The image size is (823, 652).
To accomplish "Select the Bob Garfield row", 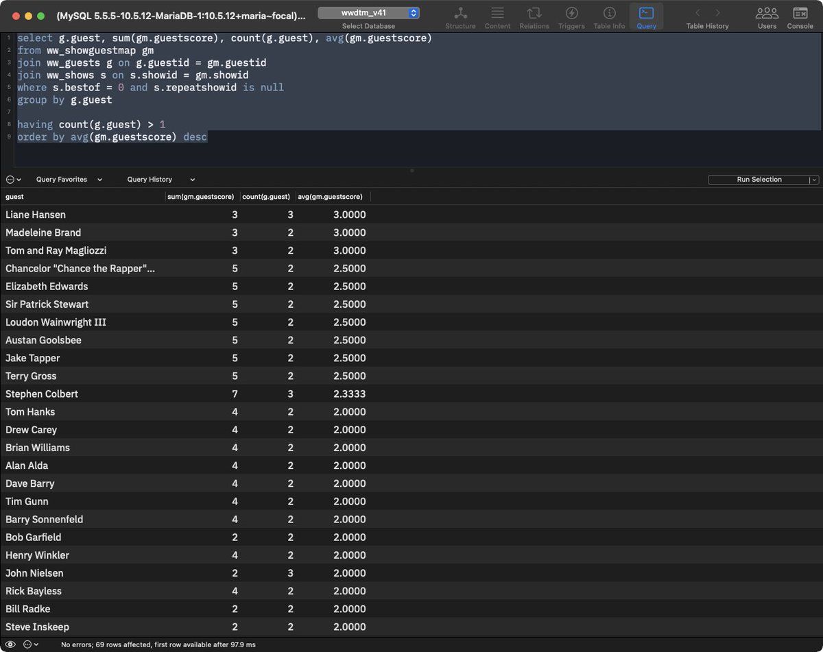I will pyautogui.click(x=411, y=537).
